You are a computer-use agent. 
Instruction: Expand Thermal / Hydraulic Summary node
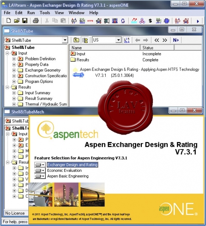tap(14, 104)
